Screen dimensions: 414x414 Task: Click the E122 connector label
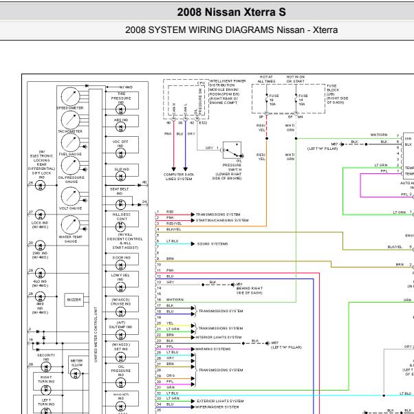click(204, 123)
